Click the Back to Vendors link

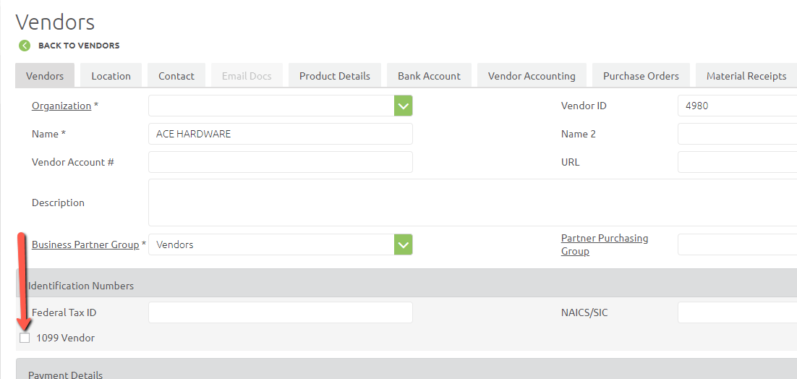coord(79,46)
